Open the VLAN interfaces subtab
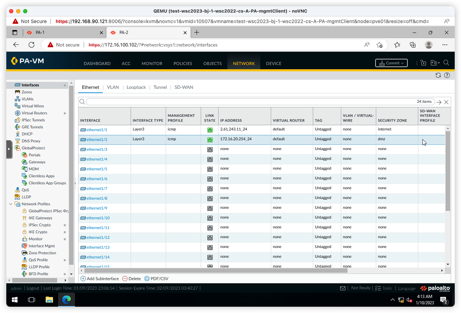This screenshot has height=313, width=461. click(x=113, y=87)
